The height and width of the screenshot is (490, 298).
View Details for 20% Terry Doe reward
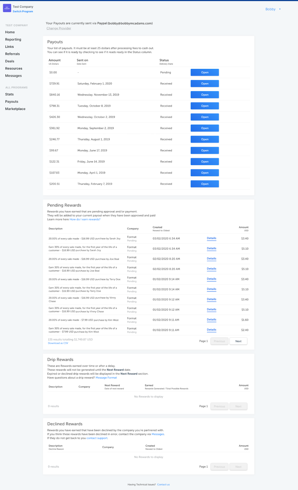coord(211,279)
